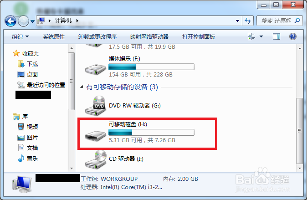Viewport: 307px width, 200px height.
Task: Go back with the blue arrow button
Action: tap(10, 21)
